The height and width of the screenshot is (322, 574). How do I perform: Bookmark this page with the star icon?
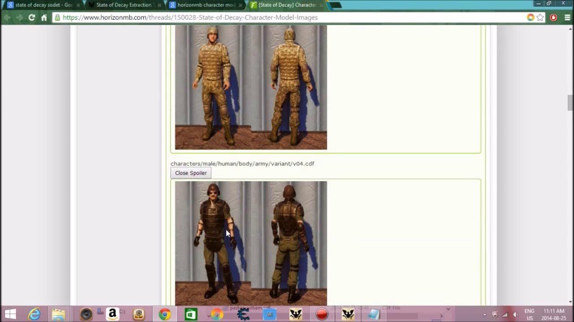click(540, 17)
